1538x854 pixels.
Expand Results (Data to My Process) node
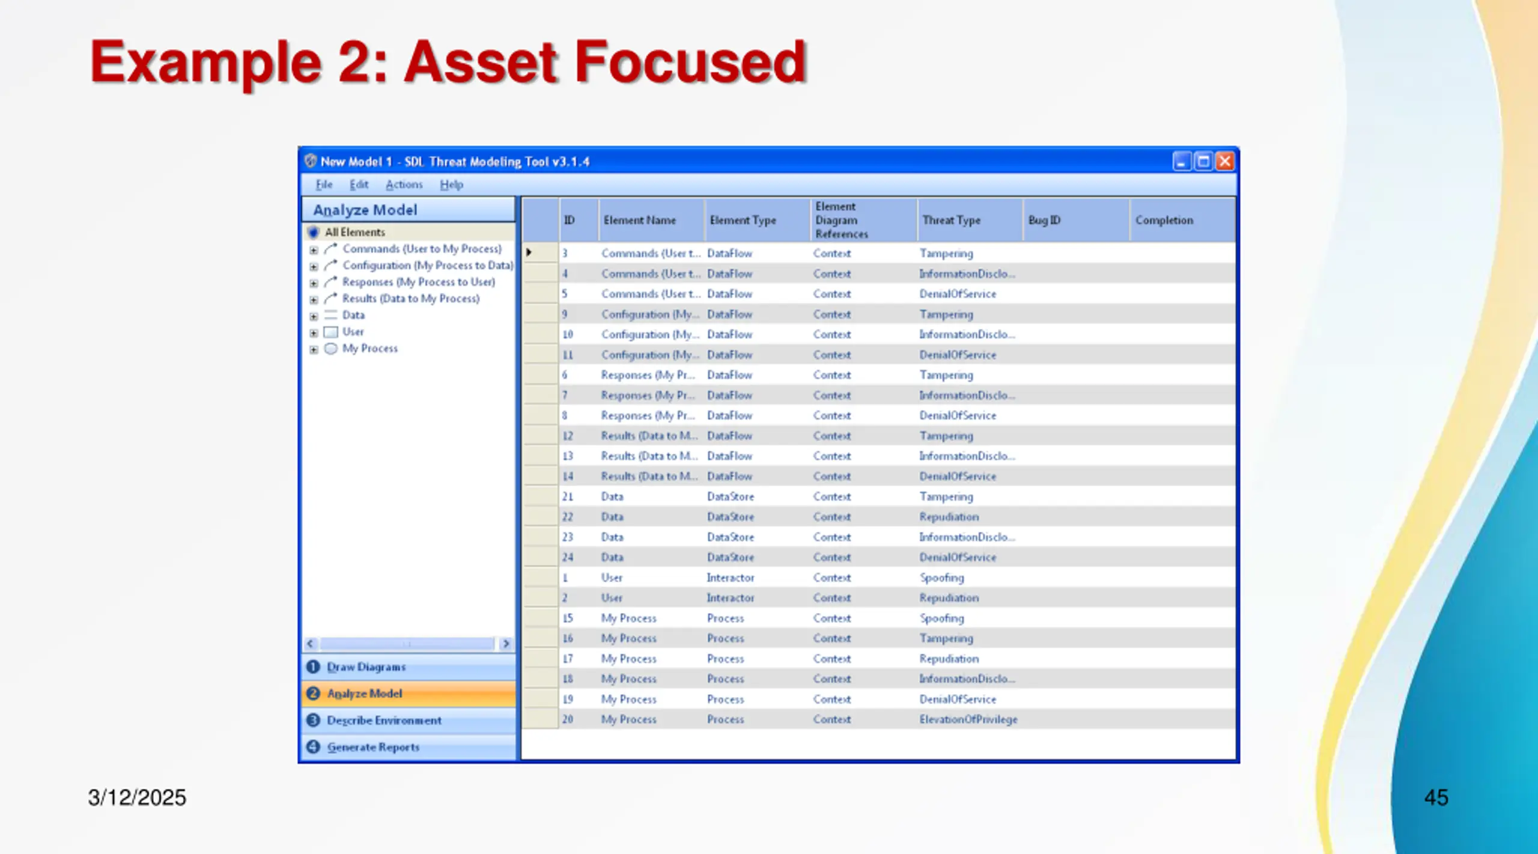(x=314, y=299)
